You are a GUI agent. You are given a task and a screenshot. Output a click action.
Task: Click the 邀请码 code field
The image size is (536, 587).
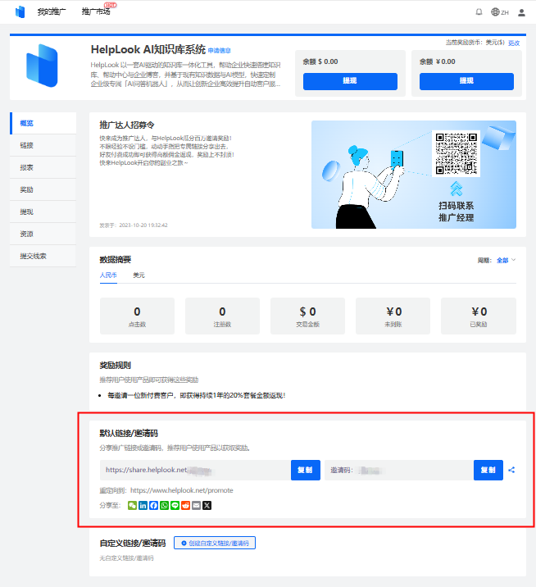pyautogui.click(x=399, y=470)
